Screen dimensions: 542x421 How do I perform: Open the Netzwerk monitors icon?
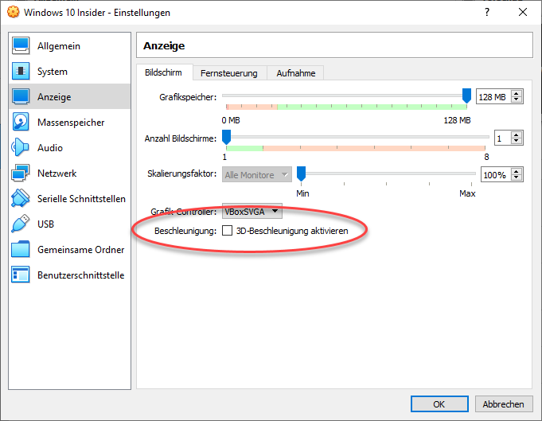coord(21,173)
